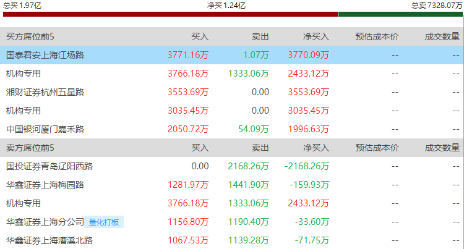The image size is (464, 249).
Task: Click the 2168.26万 sell value
Action: pos(248,166)
